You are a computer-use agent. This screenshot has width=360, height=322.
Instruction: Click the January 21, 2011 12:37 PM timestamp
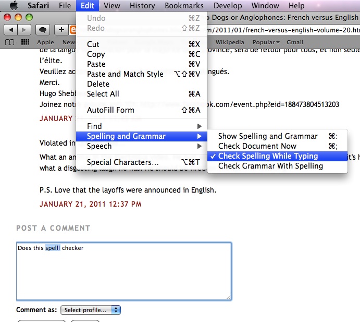[91, 204]
